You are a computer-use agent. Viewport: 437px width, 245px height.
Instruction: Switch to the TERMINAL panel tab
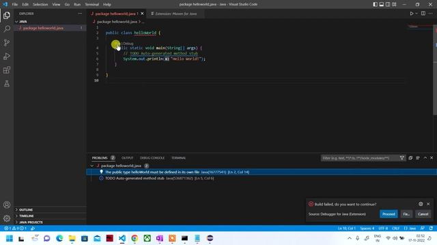[x=178, y=158]
